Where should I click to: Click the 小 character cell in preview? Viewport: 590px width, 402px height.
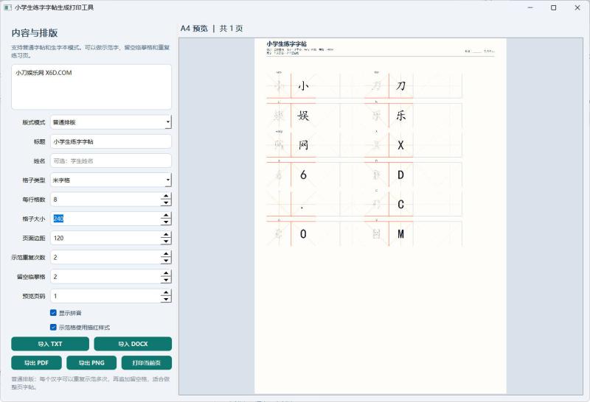click(x=303, y=86)
